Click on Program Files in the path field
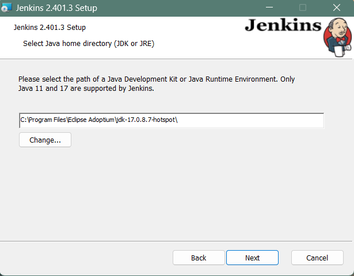 48,120
